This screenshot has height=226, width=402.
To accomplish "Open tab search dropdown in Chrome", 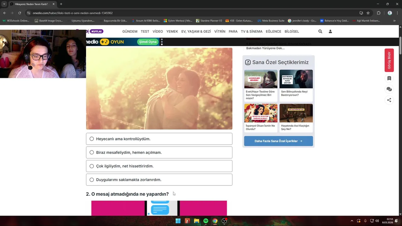I will click(4, 4).
